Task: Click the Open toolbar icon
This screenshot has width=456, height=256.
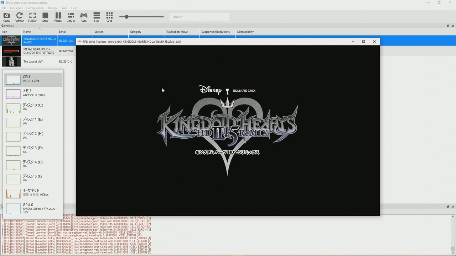Action: pos(6,17)
